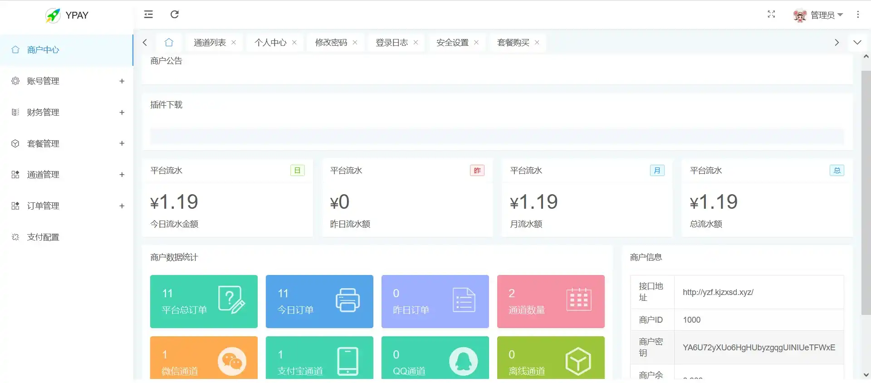Click the YPAY rocket logo
871x383 pixels.
pos(53,15)
